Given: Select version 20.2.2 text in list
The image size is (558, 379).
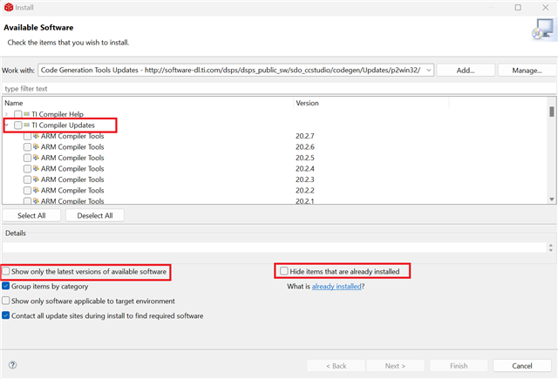Looking at the screenshot, I should (305, 190).
